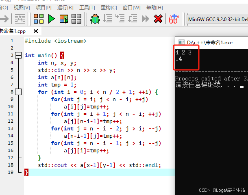Click the 'int n, x, y;' declaration line
Screen dimensions: 248x195
[x=57, y=63]
